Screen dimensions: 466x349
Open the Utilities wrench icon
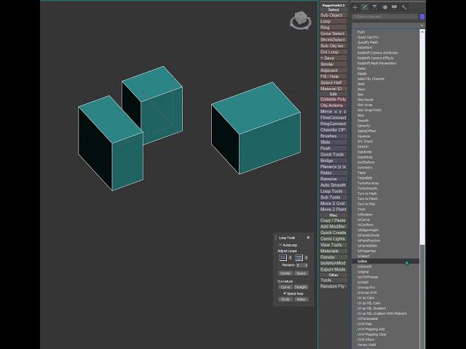(x=404, y=7)
